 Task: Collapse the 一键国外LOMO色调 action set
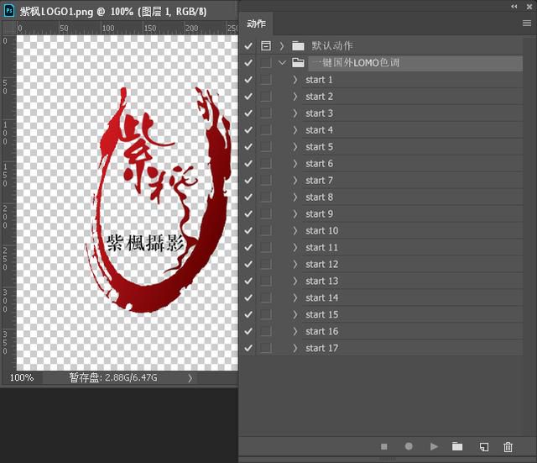[282, 62]
